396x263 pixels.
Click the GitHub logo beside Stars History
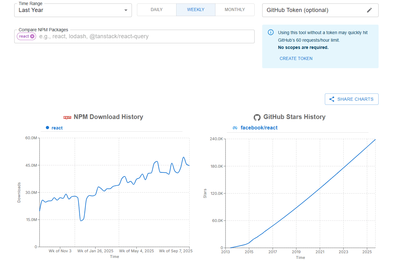pyautogui.click(x=257, y=117)
